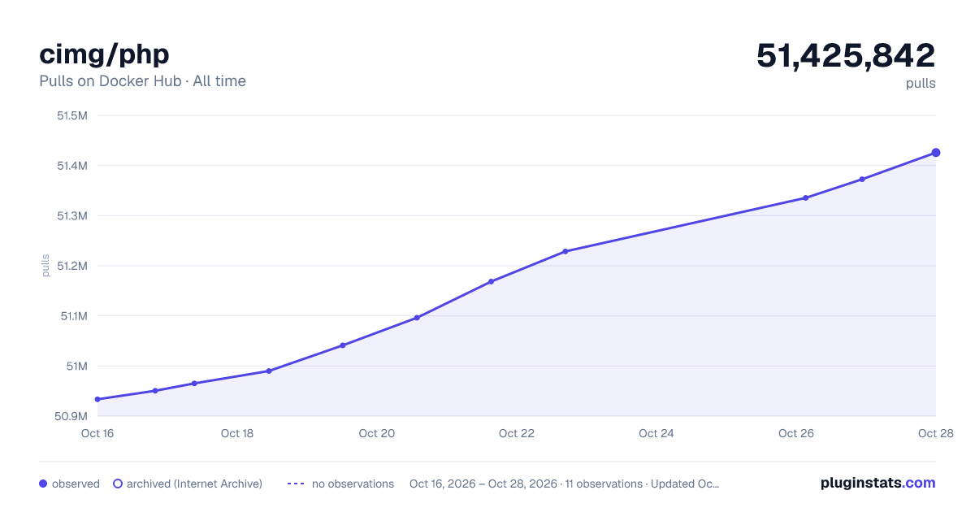Click the Oct 28 x-axis label
The image size is (975, 512).
click(934, 433)
